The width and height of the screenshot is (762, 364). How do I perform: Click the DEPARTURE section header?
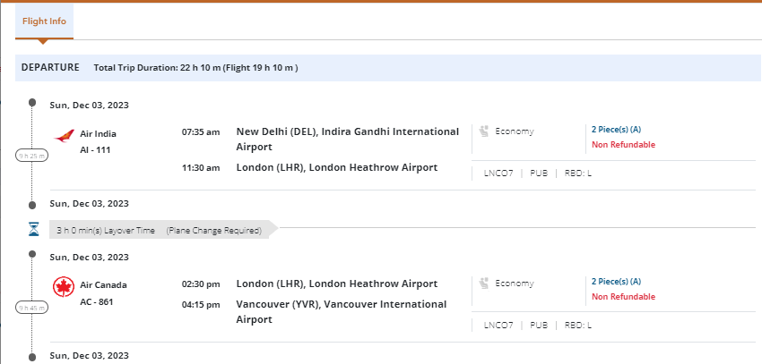(50, 67)
